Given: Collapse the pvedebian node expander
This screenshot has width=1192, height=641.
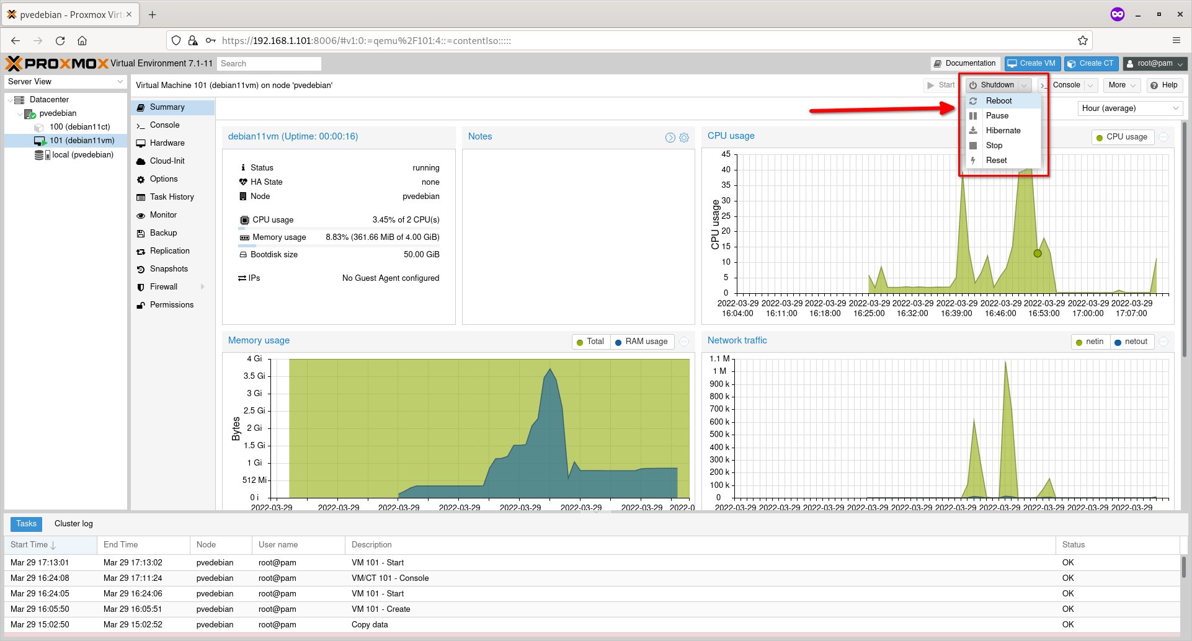Looking at the screenshot, I should tap(19, 113).
